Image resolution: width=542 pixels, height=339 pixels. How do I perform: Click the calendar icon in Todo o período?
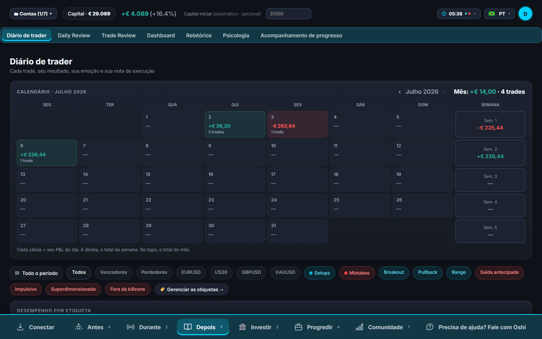click(17, 273)
